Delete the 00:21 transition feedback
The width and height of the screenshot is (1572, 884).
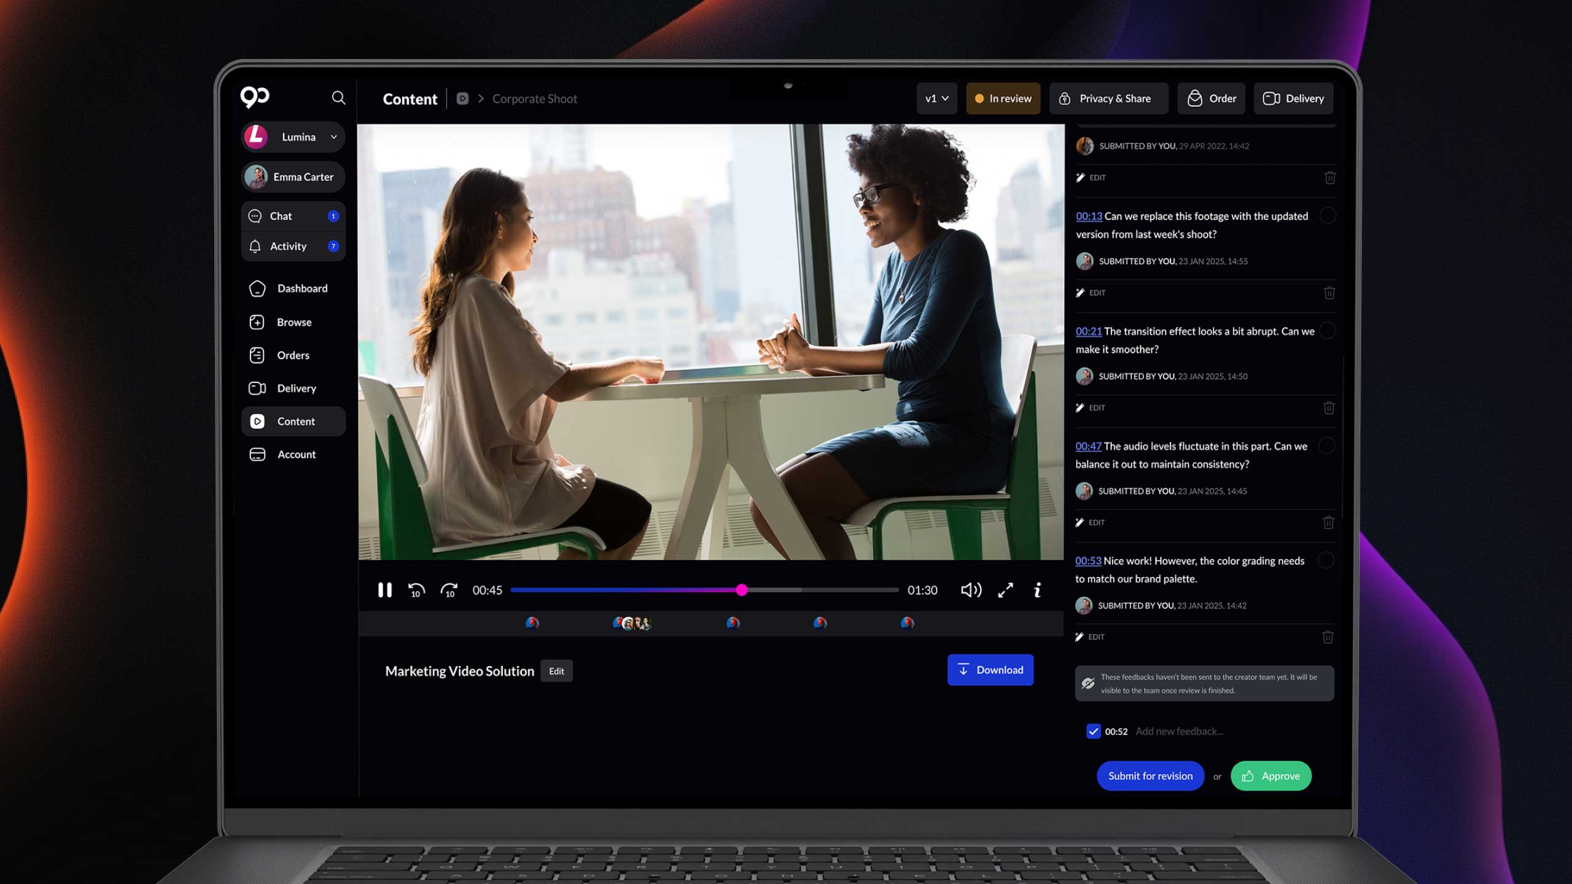tap(1329, 408)
